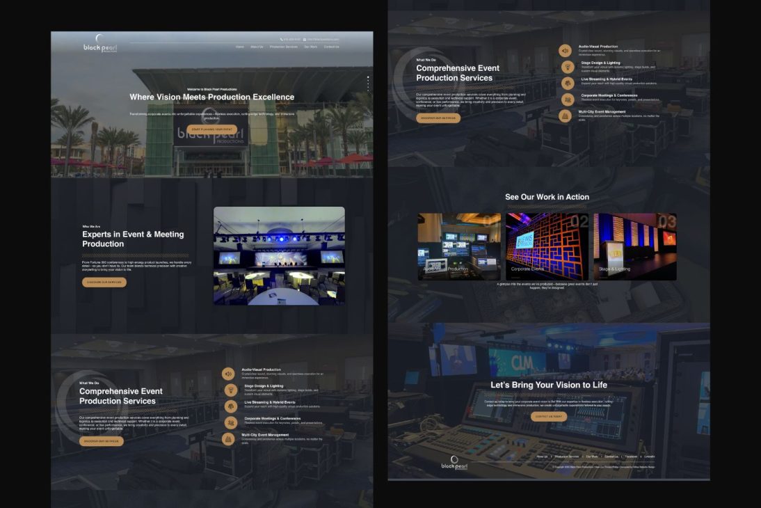Select the Audio-Visual Production speaker icon

(565, 49)
